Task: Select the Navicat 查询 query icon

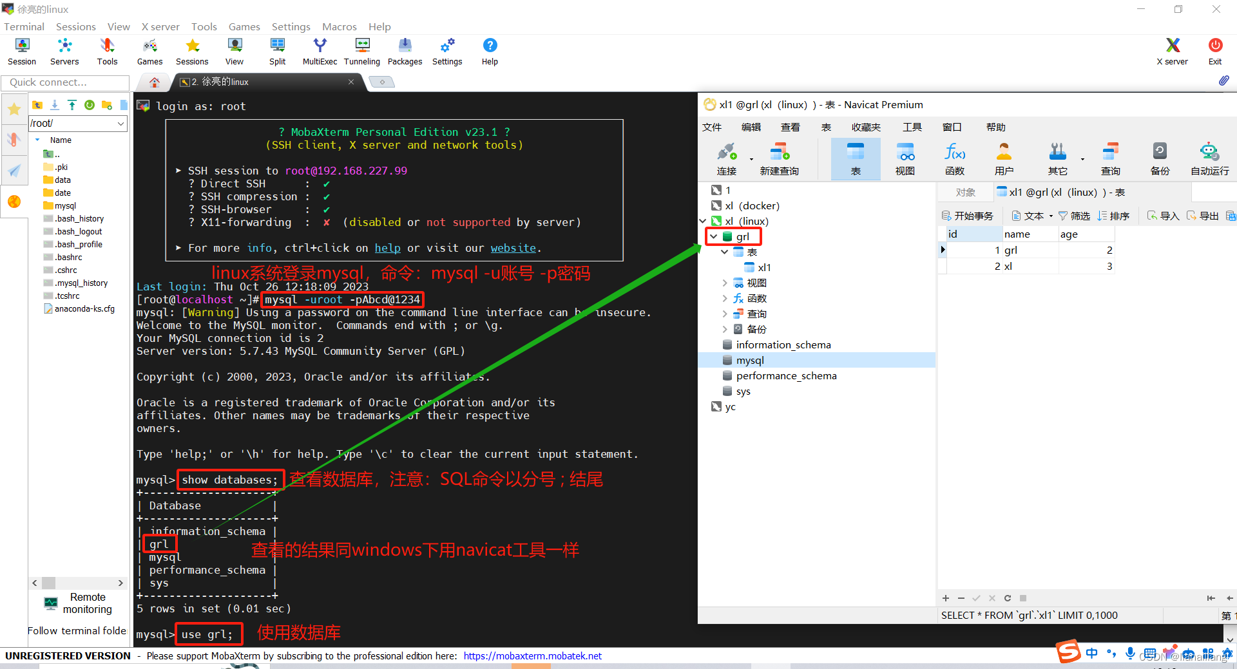Action: click(1110, 159)
